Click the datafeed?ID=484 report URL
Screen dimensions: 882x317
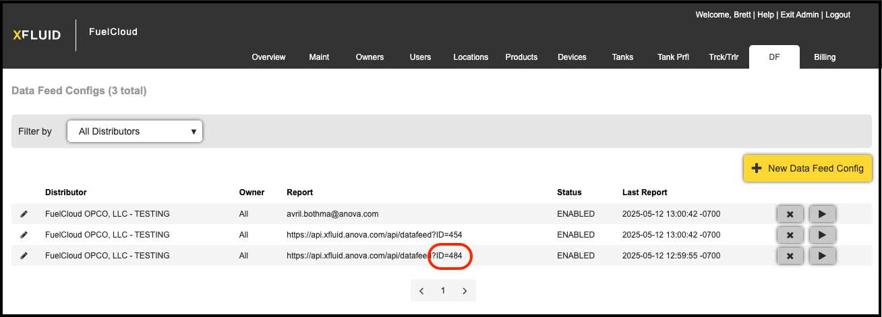[x=374, y=256]
